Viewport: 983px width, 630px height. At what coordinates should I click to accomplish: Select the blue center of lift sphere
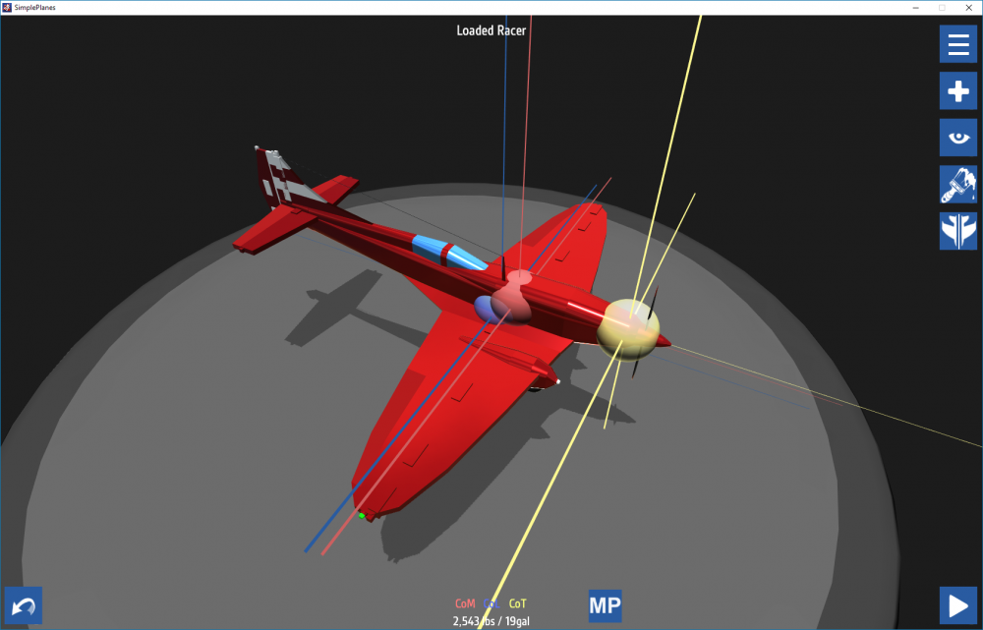[x=484, y=310]
